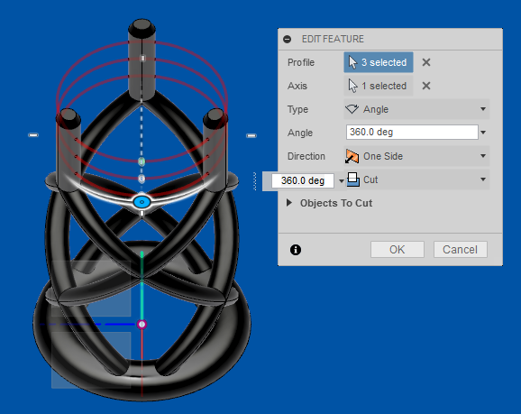This screenshot has height=414, width=521.
Task: Click the floating 360.0 deg canvas input
Action: 302,181
